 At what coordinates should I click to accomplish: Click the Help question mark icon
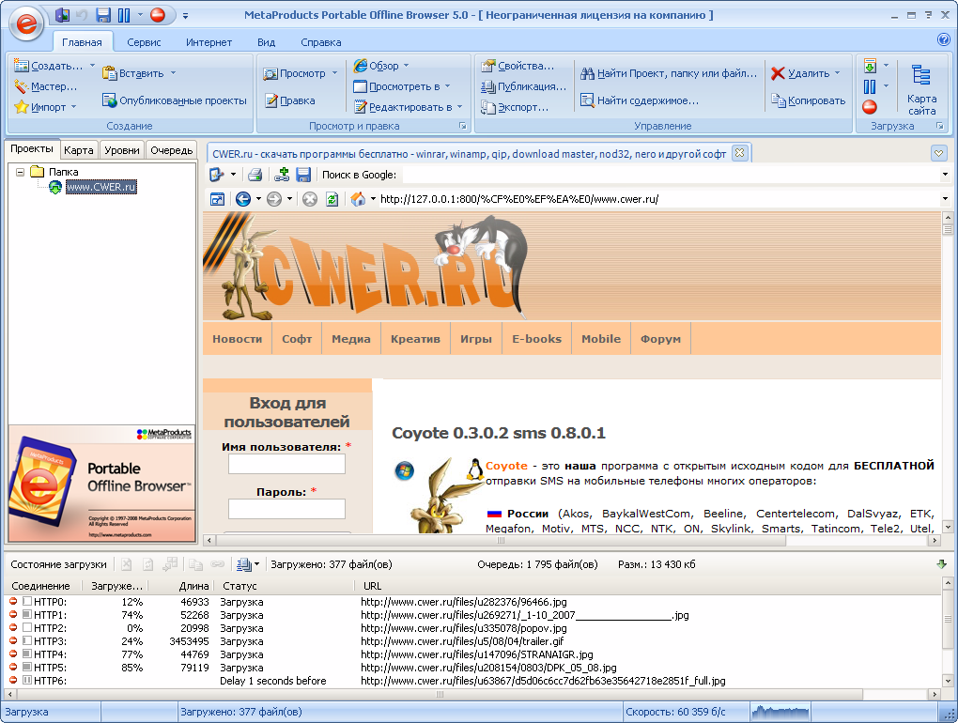[x=944, y=39]
